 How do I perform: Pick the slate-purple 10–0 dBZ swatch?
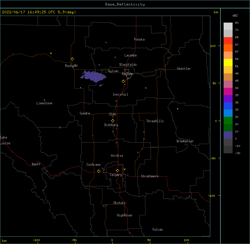(228, 135)
